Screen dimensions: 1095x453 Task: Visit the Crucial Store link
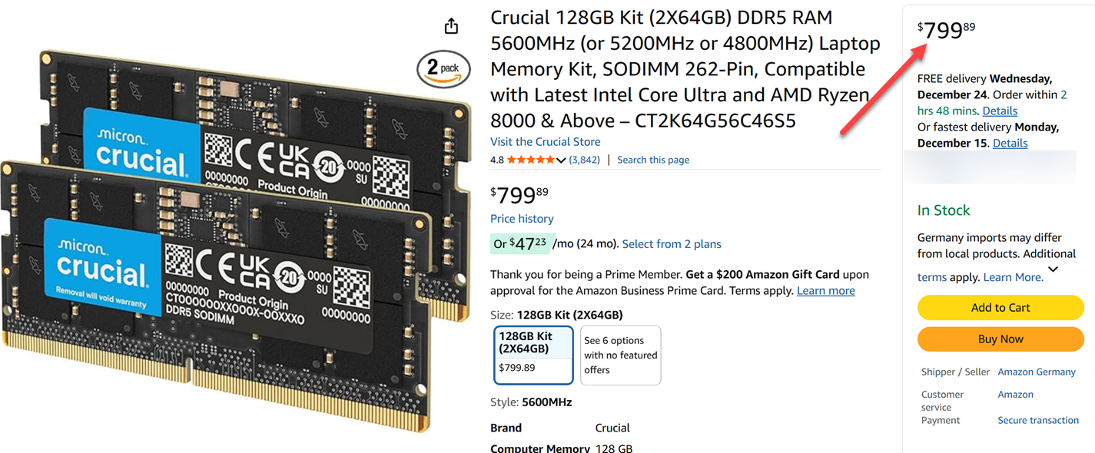pos(545,141)
